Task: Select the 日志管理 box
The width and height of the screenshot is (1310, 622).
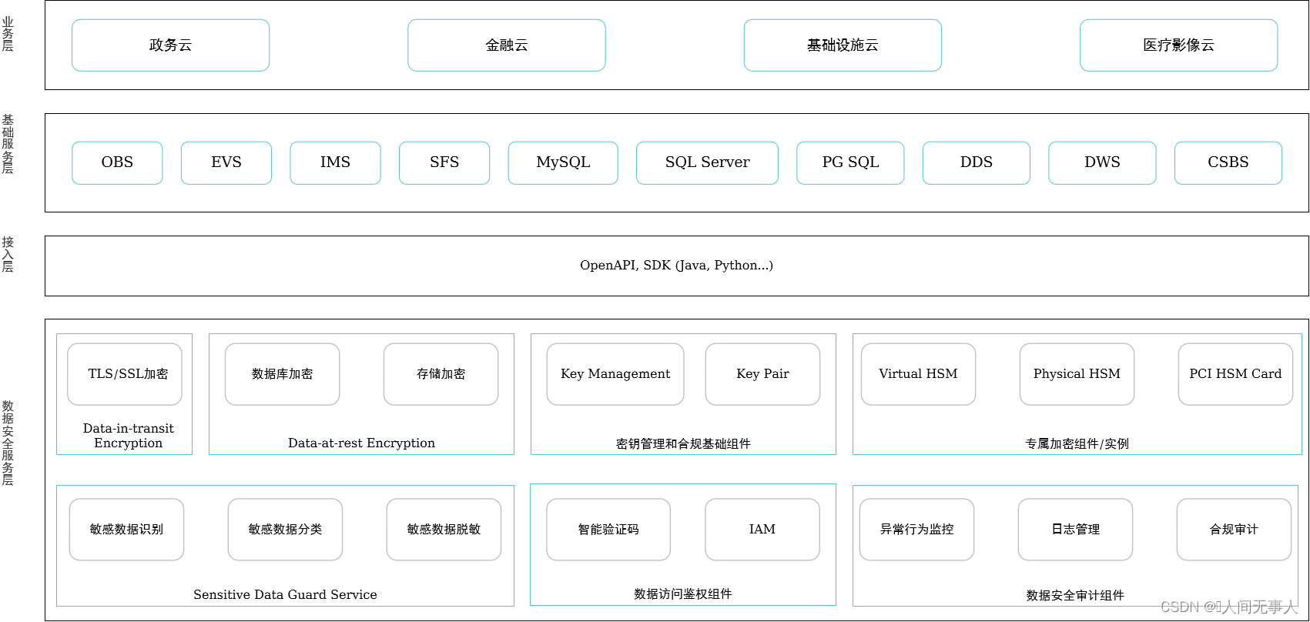Action: [1075, 530]
